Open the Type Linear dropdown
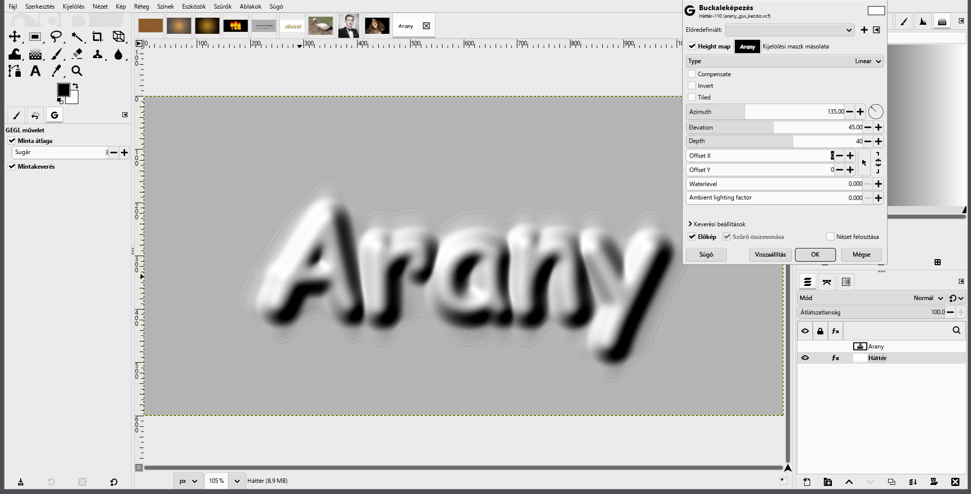The image size is (971, 494). click(785, 61)
